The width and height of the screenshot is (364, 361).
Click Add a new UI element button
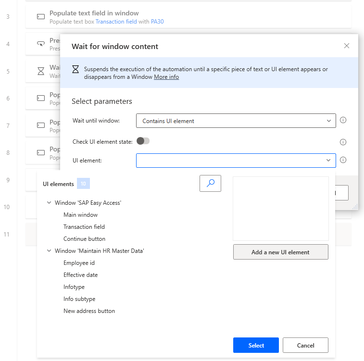(x=280, y=252)
